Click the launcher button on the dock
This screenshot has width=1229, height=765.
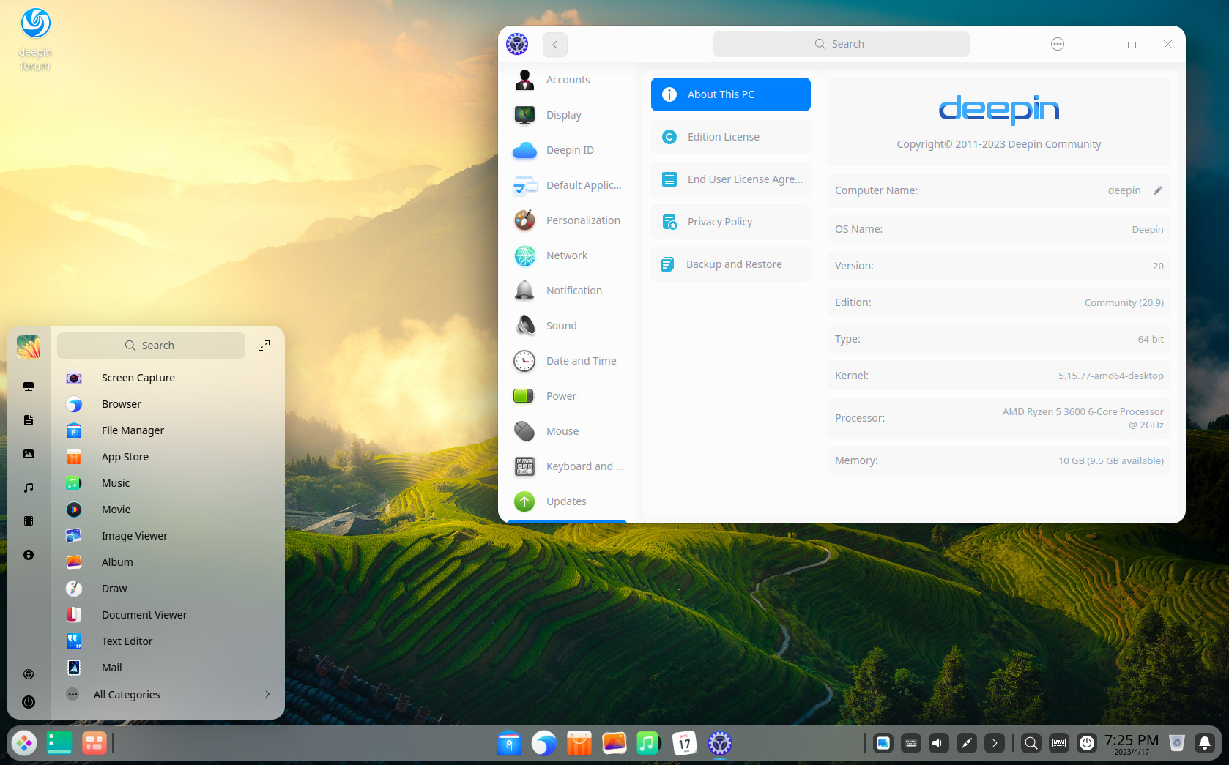tap(24, 743)
